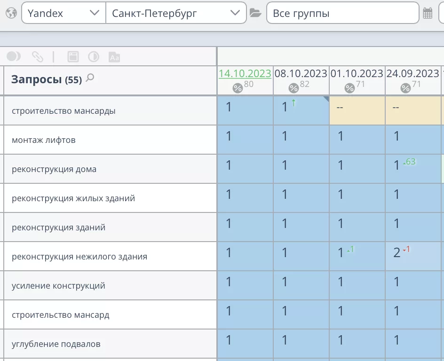Click the Aa text case icon
Image resolution: width=444 pixels, height=361 pixels.
coord(114,57)
